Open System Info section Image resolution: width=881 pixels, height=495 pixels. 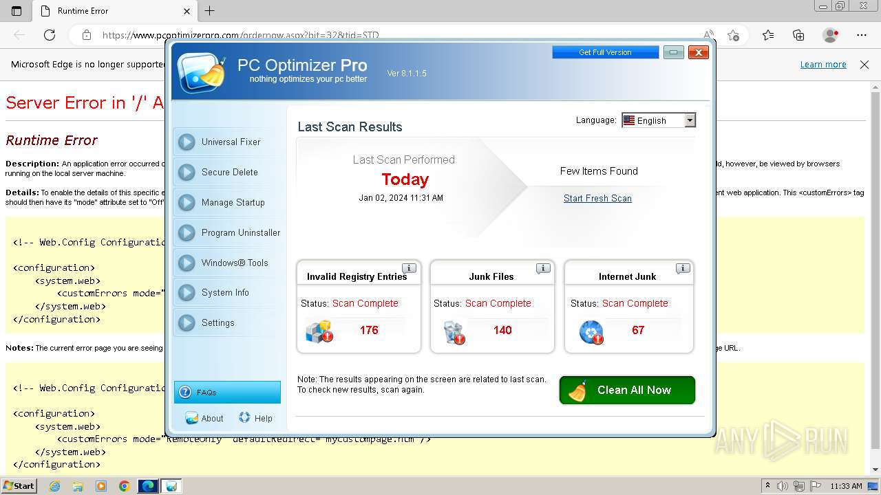228,292
